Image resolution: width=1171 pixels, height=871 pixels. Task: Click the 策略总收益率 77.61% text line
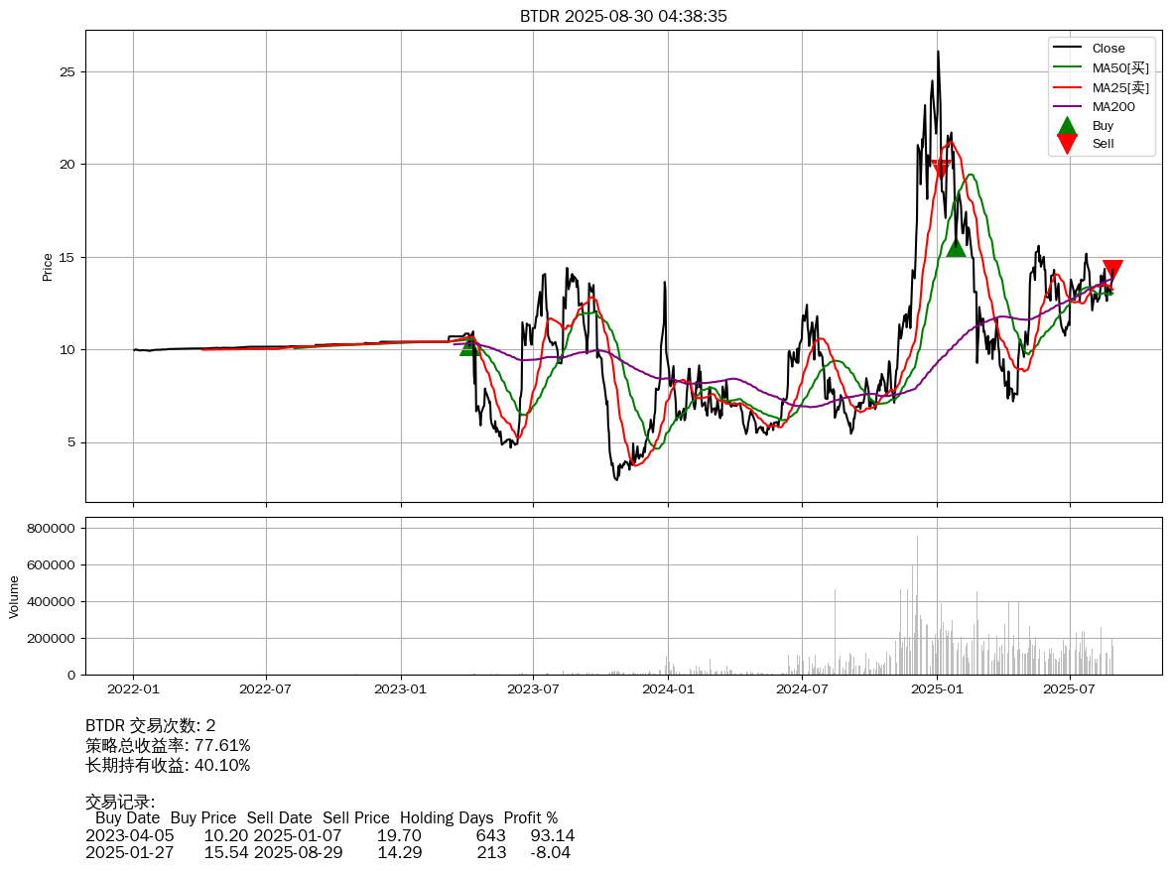tap(168, 745)
